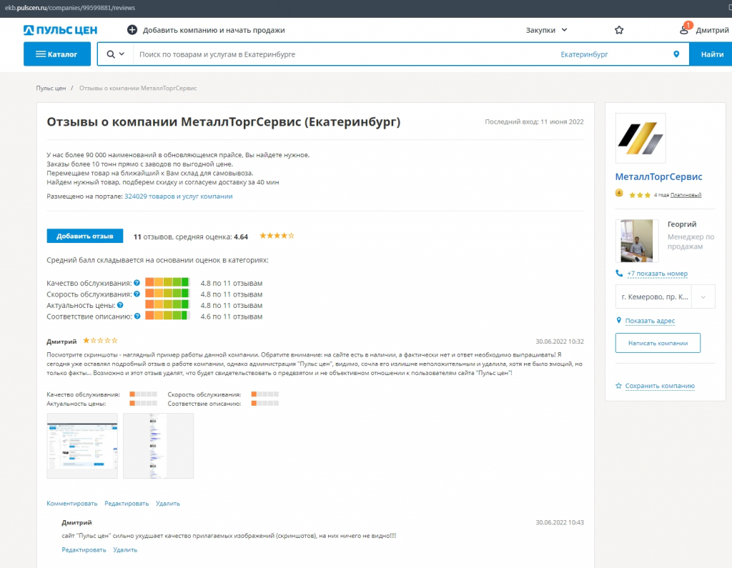Click the location pin icon in search bar
732x568 pixels.
click(x=676, y=54)
